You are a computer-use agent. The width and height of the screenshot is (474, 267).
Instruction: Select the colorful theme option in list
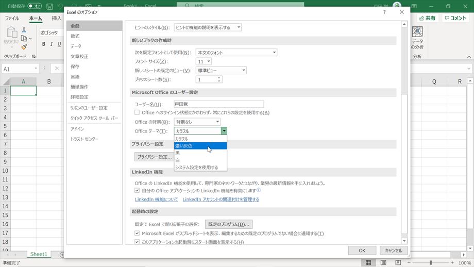(x=200, y=139)
